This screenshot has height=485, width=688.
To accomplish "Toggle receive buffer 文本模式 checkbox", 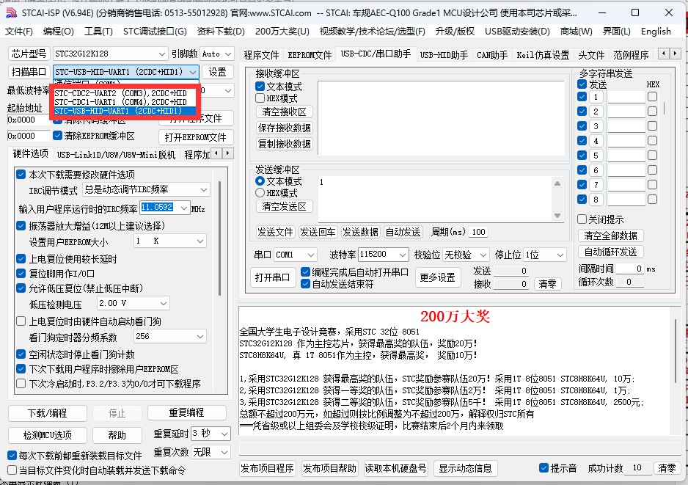I will (260, 87).
